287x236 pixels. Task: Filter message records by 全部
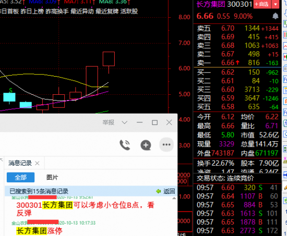(20, 177)
